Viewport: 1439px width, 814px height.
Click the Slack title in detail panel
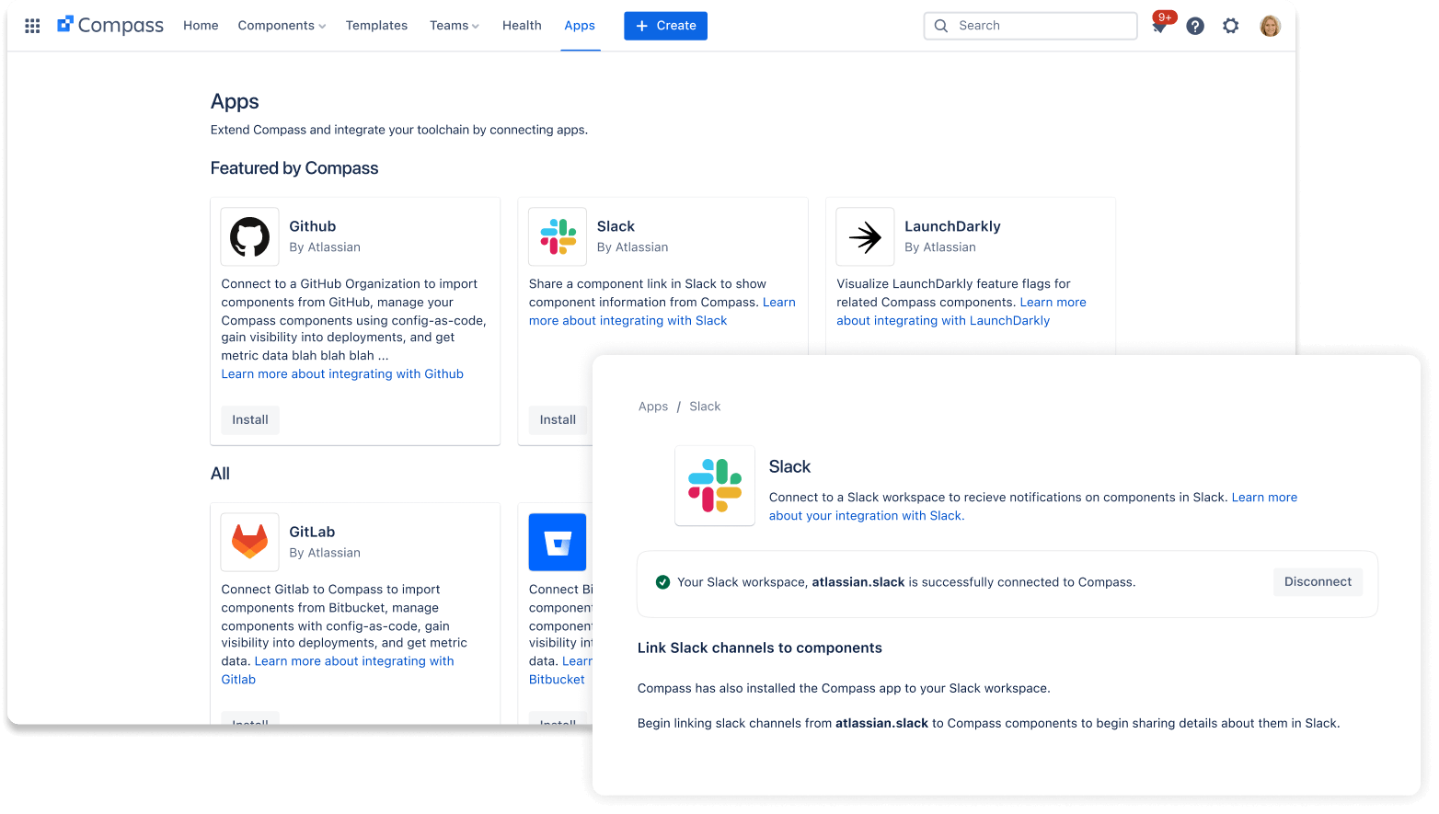pos(789,467)
